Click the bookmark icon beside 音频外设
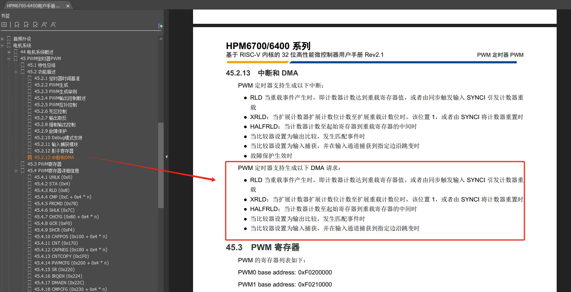Viewport: 571px width, 292px height. [x=9, y=38]
